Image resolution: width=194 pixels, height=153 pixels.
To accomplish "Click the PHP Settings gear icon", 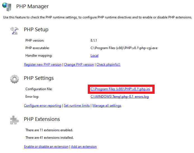I will click(15, 79).
